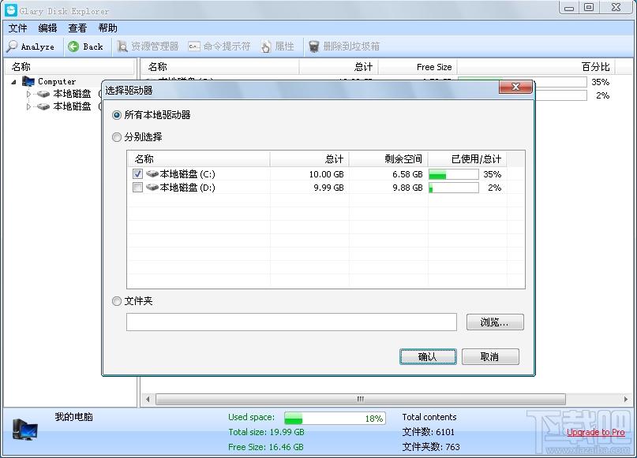
Task: Click the horizontal scrollbar thumb
Action: [361, 399]
